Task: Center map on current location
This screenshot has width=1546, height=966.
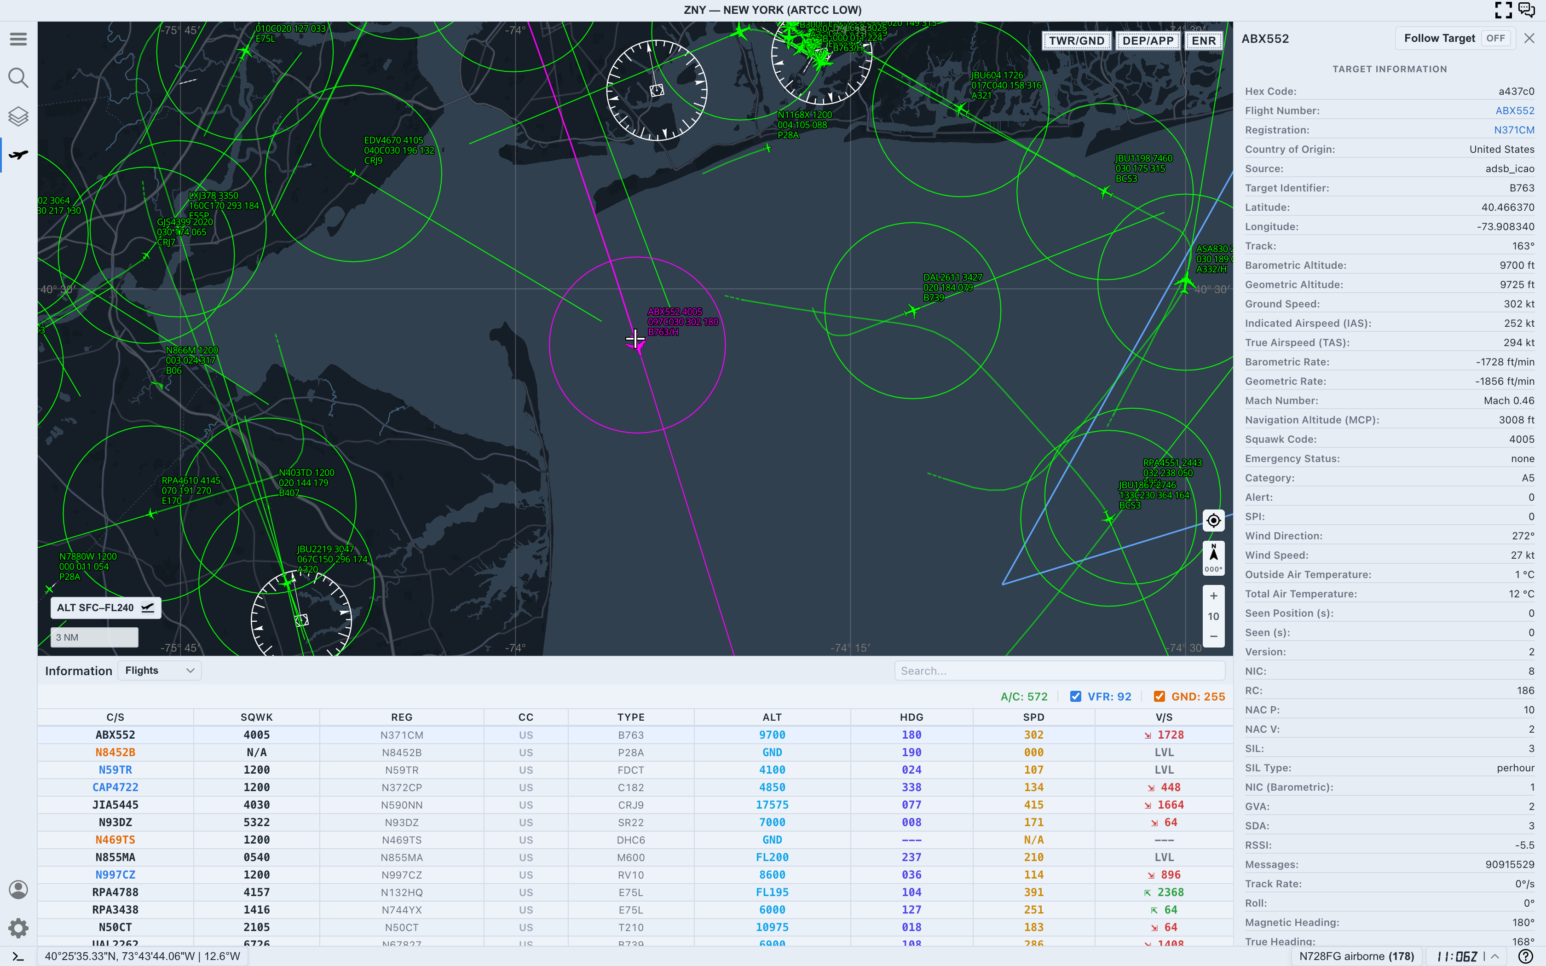Action: (1213, 521)
